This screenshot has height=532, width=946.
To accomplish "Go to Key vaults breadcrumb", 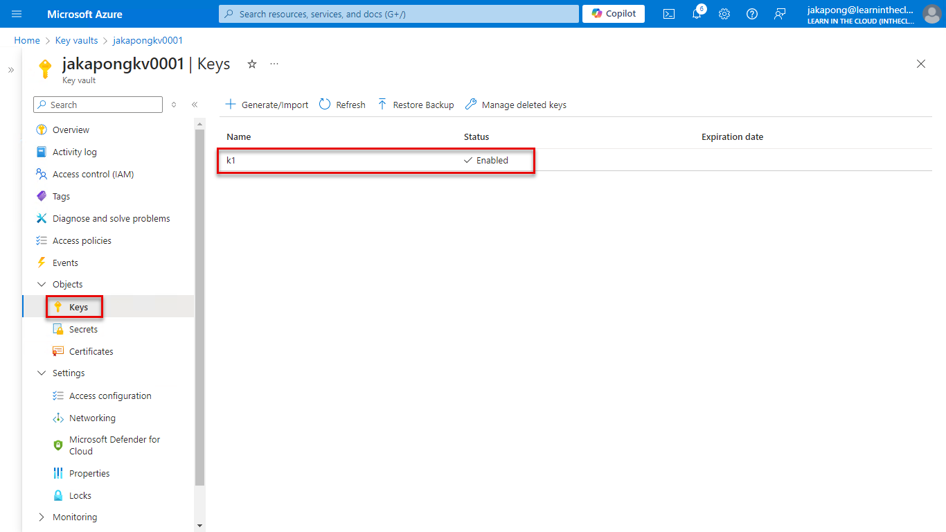I will [x=77, y=40].
